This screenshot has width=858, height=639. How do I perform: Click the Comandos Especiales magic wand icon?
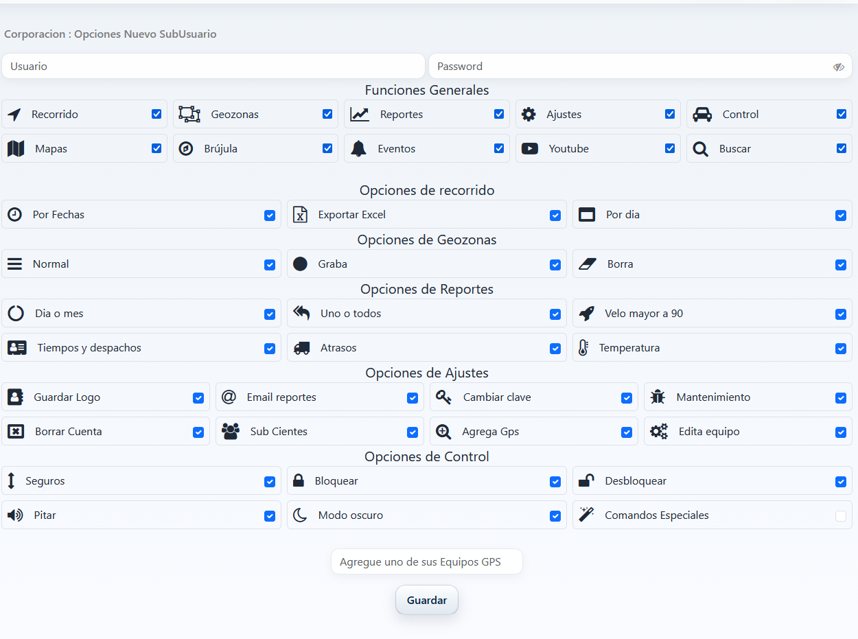click(586, 514)
